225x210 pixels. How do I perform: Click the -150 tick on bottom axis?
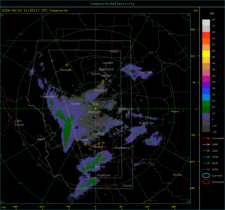coord(15,207)
